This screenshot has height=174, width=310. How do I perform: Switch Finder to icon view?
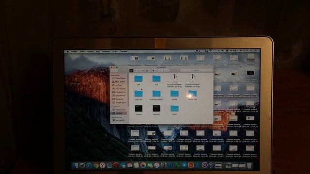tap(131, 71)
